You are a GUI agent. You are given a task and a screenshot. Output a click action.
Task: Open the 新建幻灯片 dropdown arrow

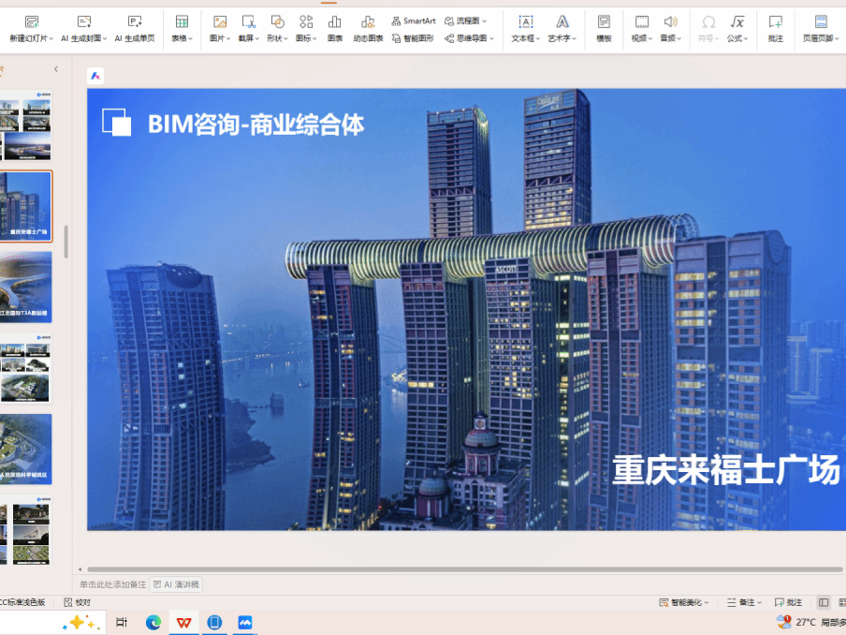pos(51,38)
